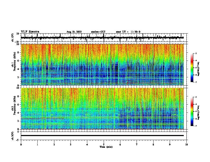Click time axis tick label "3"
The width and height of the screenshot is (210, 162).
71,145
